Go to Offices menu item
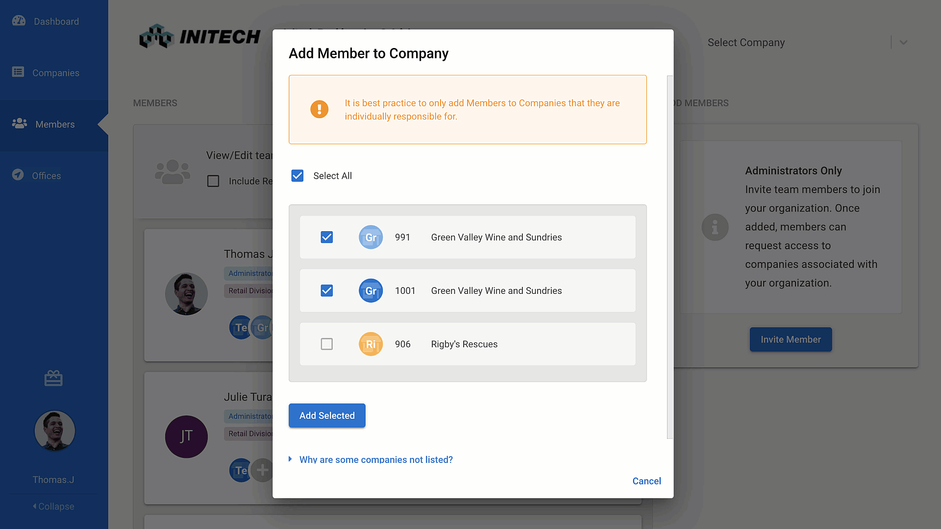The width and height of the screenshot is (941, 529). [54, 175]
